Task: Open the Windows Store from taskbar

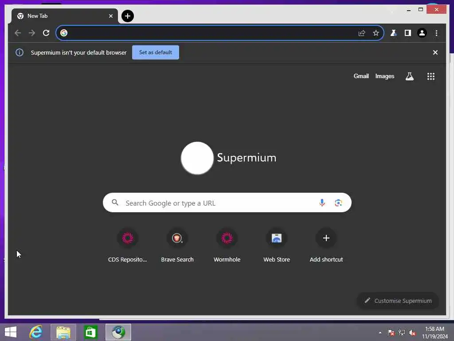Action: pos(90,332)
